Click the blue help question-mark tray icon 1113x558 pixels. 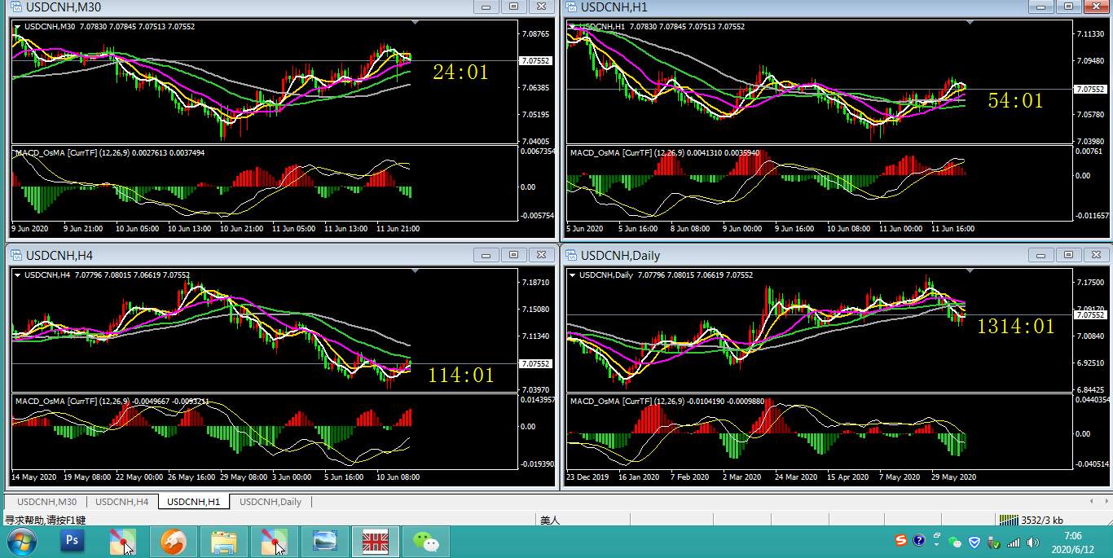click(919, 540)
